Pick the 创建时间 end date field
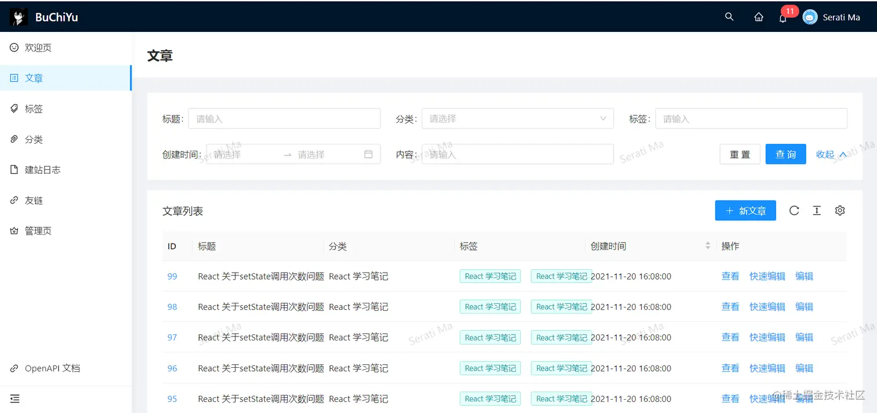 coord(328,154)
